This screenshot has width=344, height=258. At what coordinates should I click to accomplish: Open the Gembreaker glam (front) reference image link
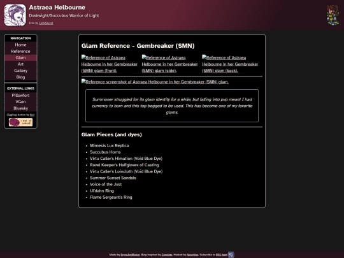pos(110,64)
